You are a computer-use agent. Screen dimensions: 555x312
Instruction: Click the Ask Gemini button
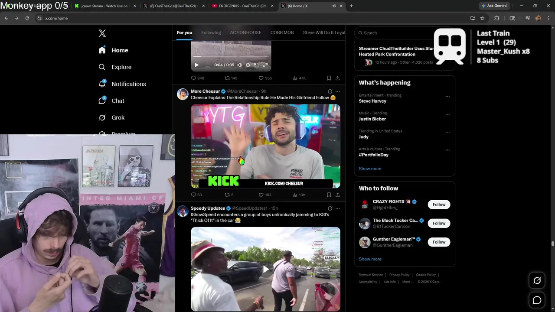click(493, 6)
